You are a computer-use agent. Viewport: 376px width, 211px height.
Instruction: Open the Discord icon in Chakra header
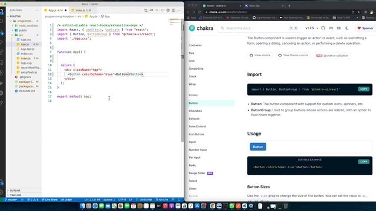pyautogui.click(x=331, y=28)
